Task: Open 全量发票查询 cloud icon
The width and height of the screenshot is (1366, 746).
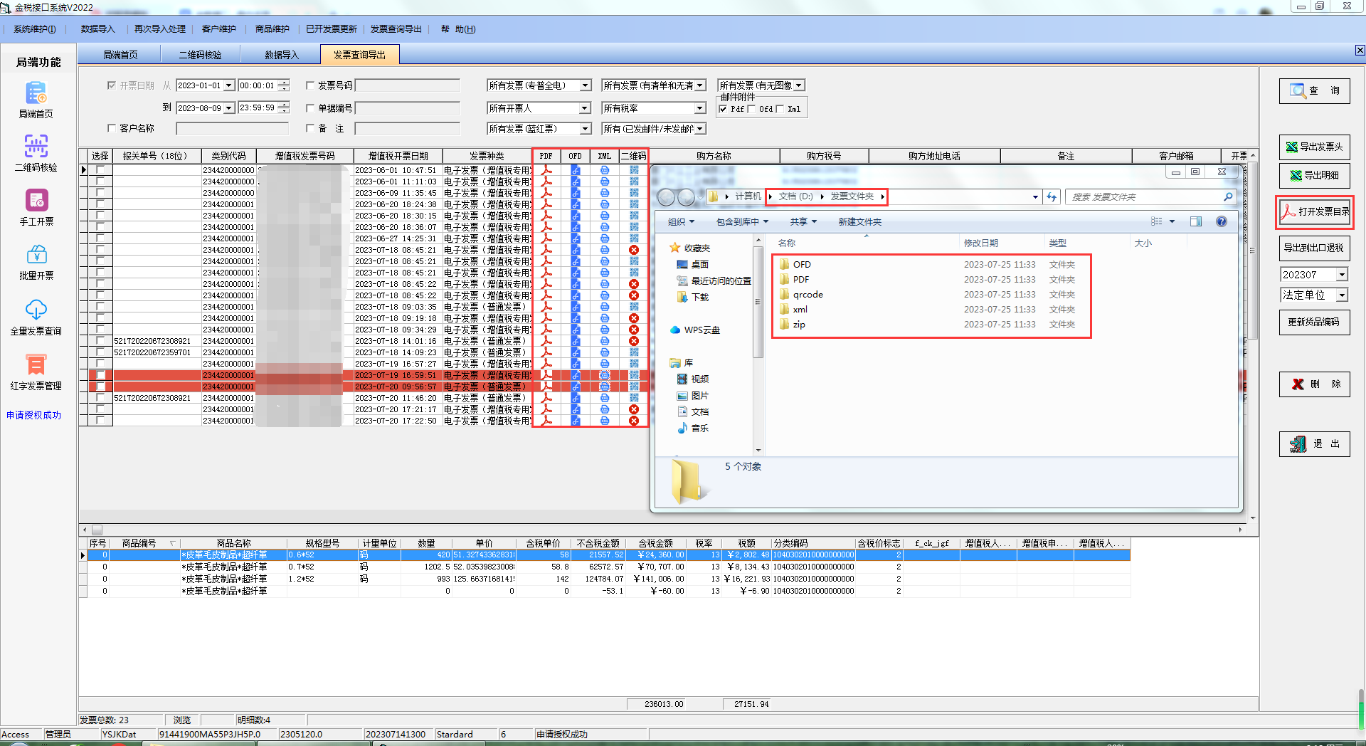Action: coord(36,310)
